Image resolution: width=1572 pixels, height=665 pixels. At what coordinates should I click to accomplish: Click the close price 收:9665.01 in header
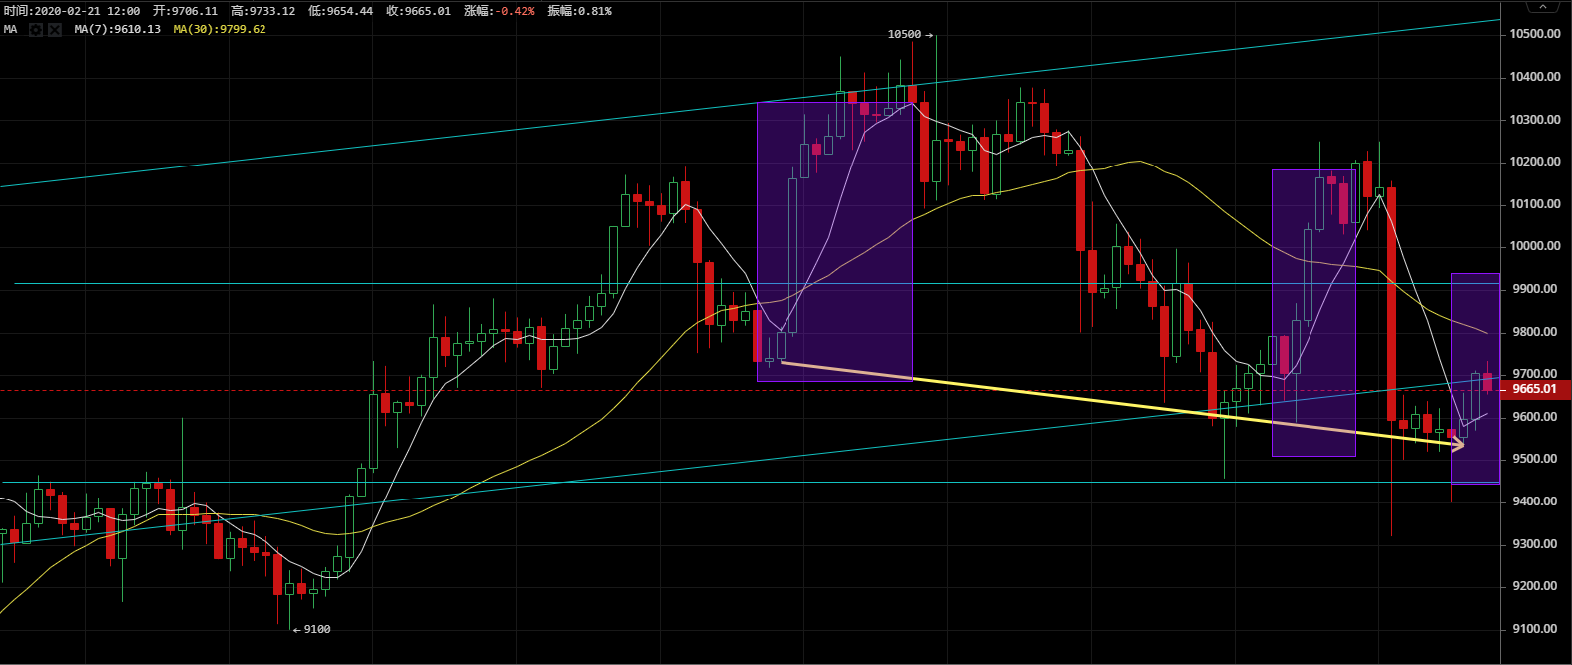418,11
